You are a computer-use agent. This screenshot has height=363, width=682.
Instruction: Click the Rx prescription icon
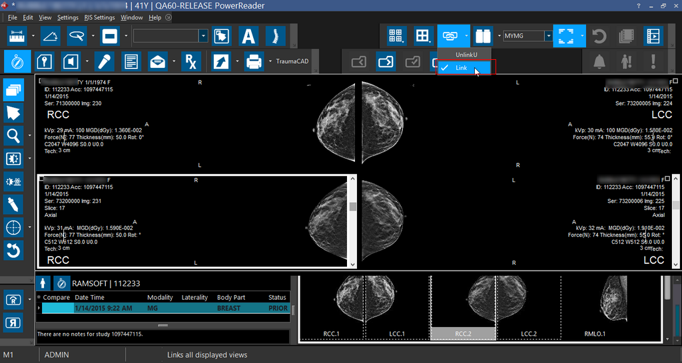(x=190, y=62)
